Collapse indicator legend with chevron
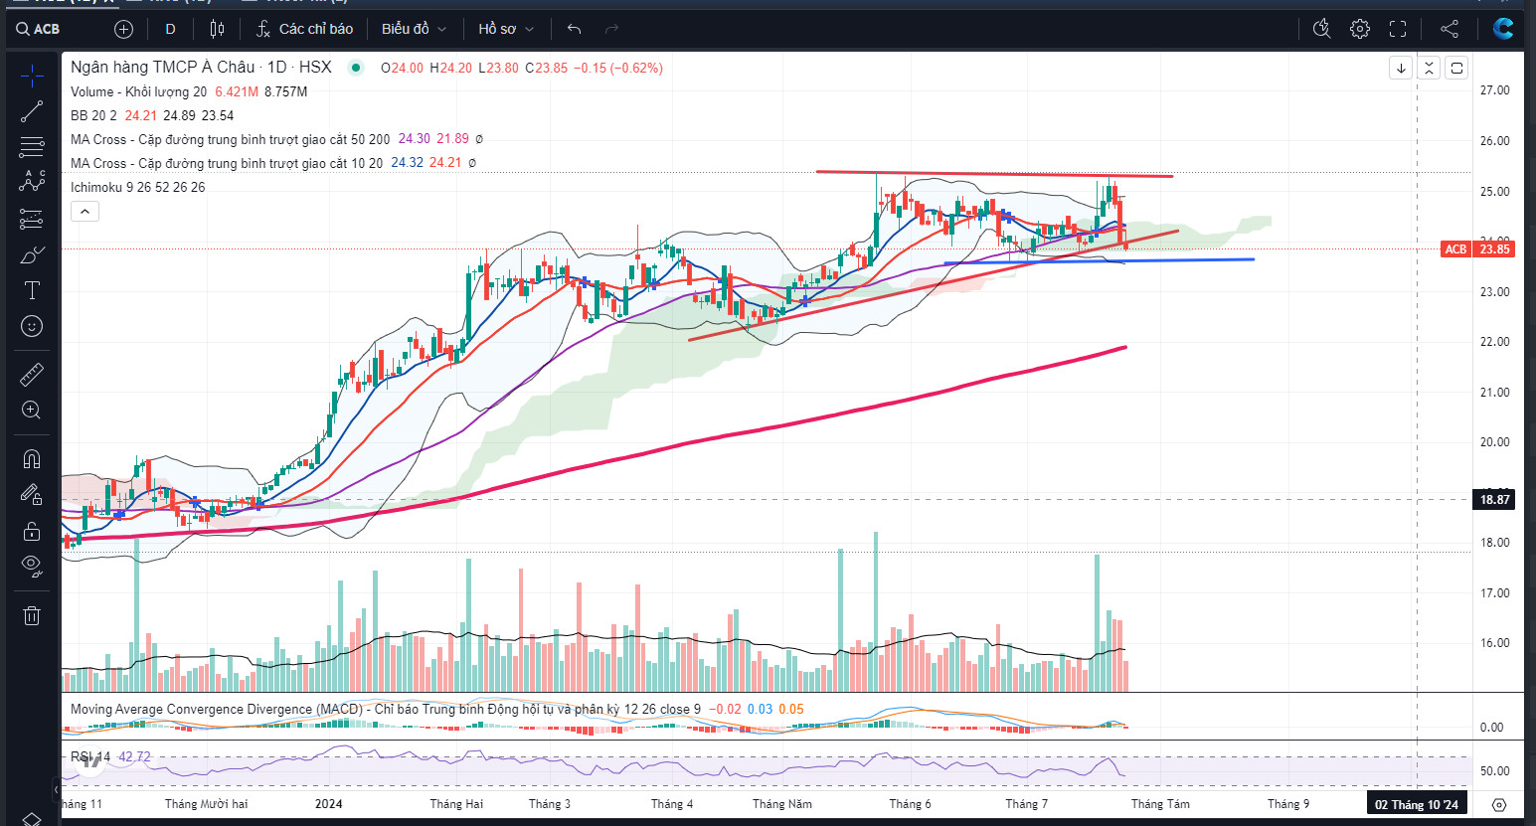The height and width of the screenshot is (826, 1536). (85, 211)
